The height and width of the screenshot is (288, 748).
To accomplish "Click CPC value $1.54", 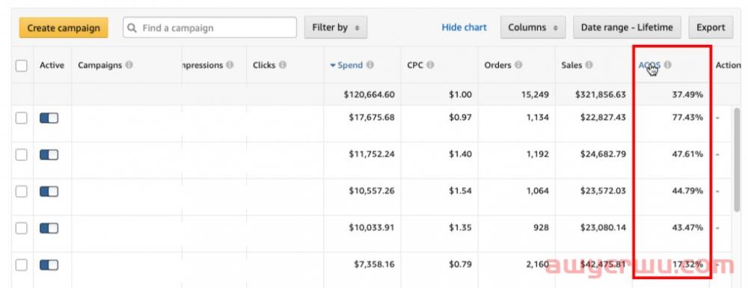I will tap(460, 191).
